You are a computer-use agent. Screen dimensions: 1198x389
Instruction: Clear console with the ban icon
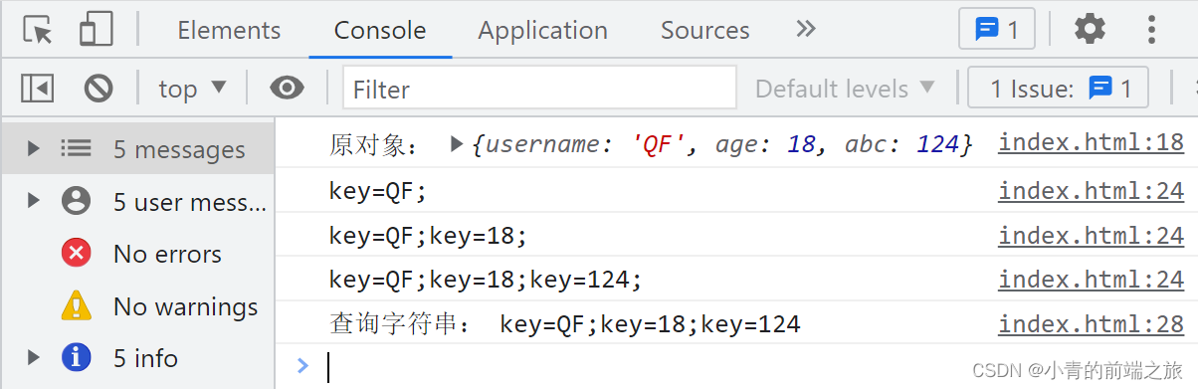click(99, 90)
